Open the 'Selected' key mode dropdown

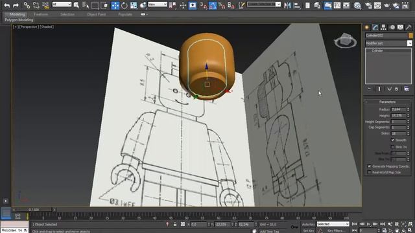[x=333, y=224]
